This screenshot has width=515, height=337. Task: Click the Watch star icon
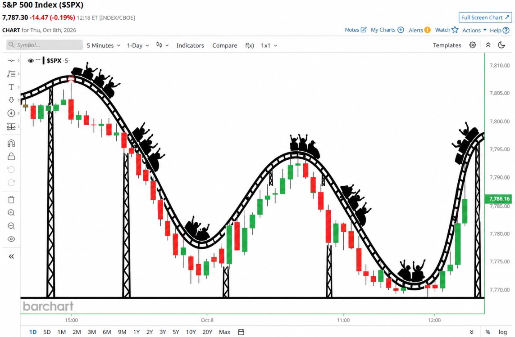click(455, 30)
